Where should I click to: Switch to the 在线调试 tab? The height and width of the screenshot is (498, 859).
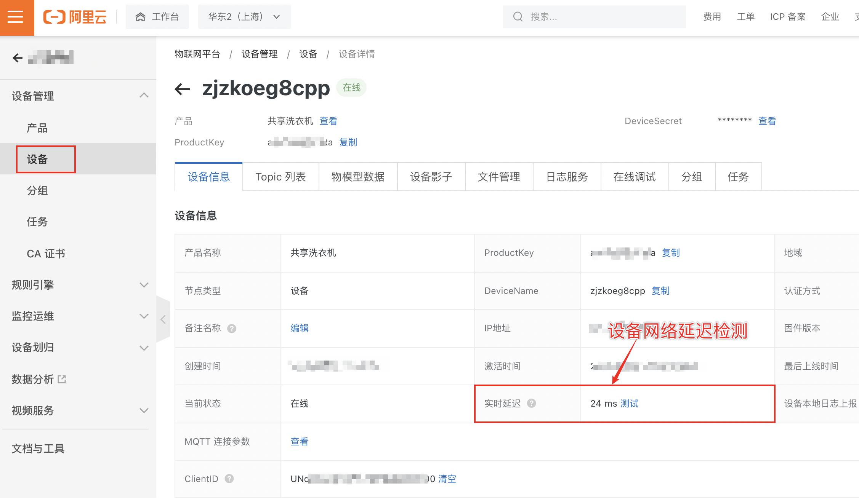tap(635, 177)
